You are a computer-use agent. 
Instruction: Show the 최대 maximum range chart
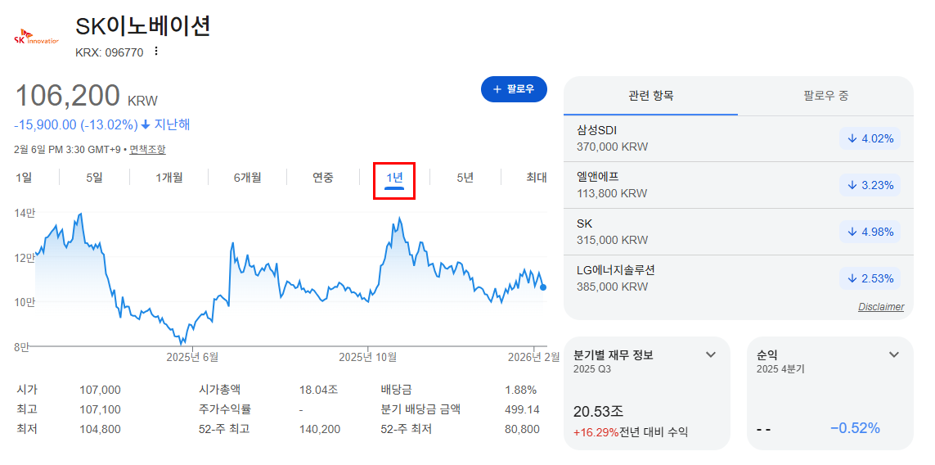click(536, 178)
